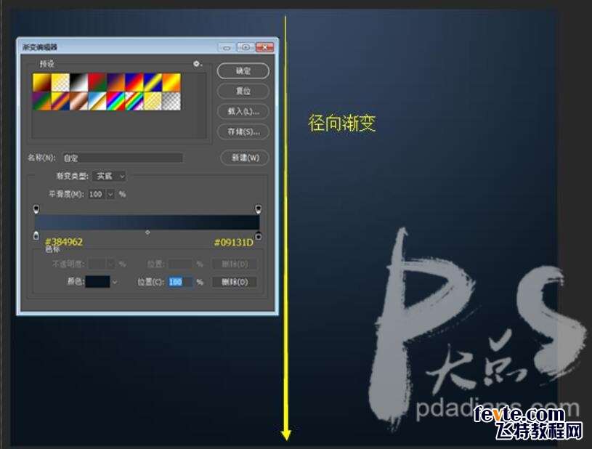Select the copper gradient preset
This screenshot has height=449, width=592.
tap(79, 101)
